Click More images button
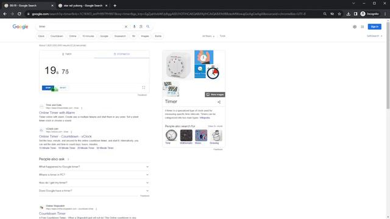 (215, 95)
